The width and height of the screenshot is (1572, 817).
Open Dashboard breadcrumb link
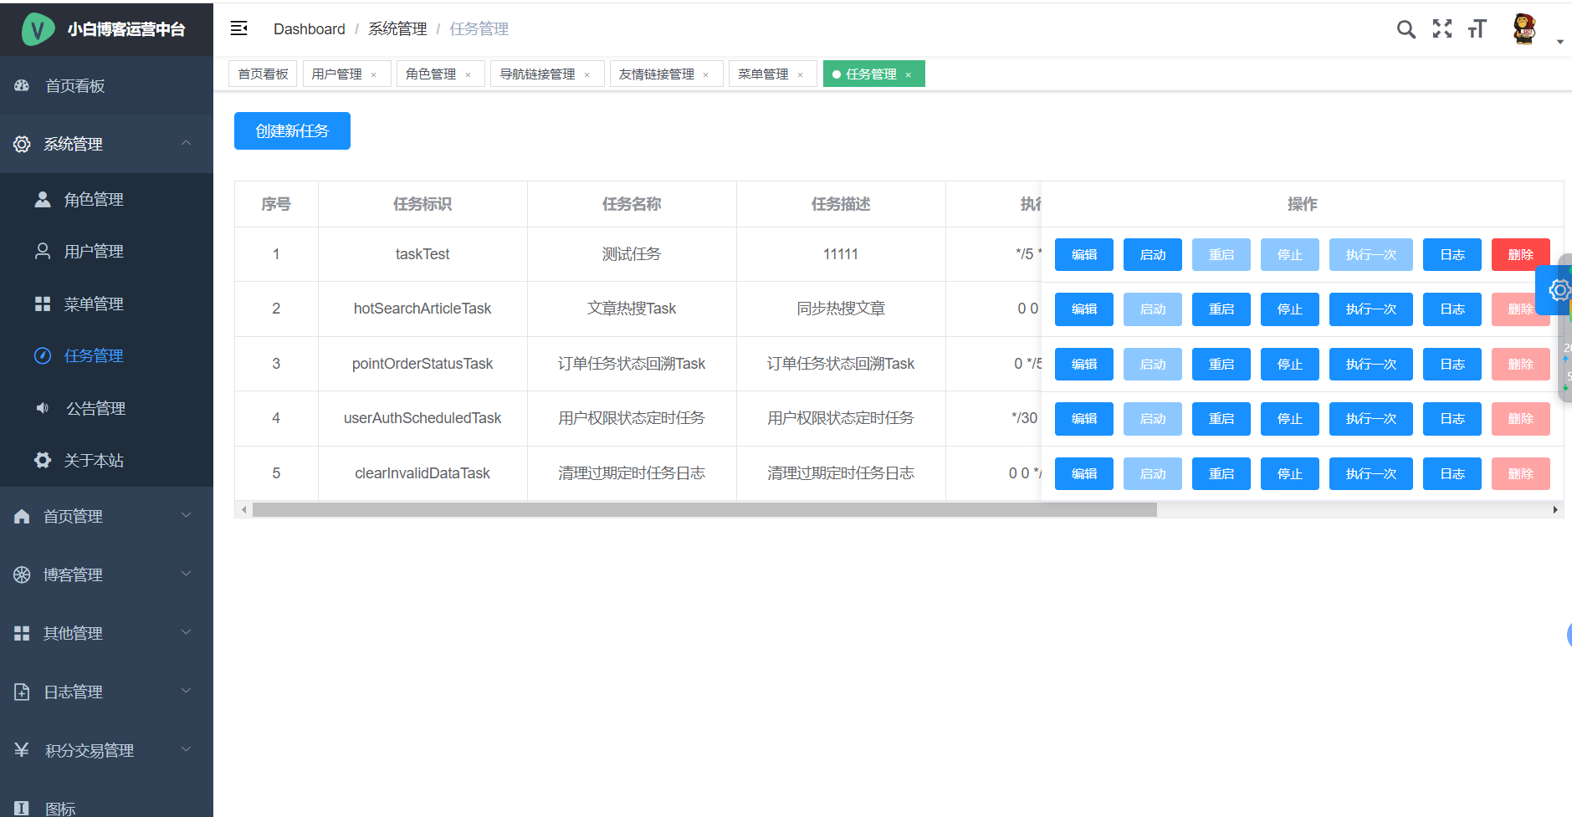(x=309, y=28)
